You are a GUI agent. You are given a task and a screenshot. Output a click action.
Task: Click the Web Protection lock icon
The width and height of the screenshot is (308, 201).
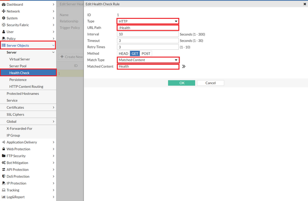click(4, 149)
